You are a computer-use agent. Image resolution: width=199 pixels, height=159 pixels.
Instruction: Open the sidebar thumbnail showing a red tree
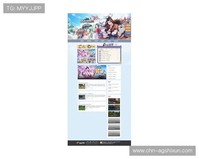tap(114, 101)
